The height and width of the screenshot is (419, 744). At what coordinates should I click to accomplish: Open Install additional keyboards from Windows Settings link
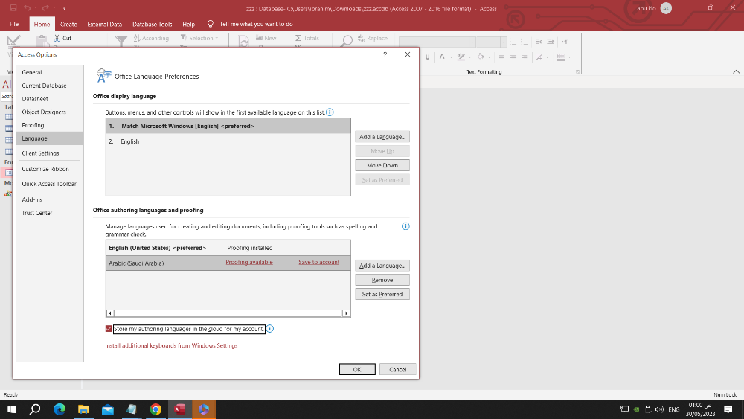(171, 345)
